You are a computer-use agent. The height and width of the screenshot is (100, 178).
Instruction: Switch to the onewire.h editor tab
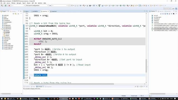pos(54,11)
